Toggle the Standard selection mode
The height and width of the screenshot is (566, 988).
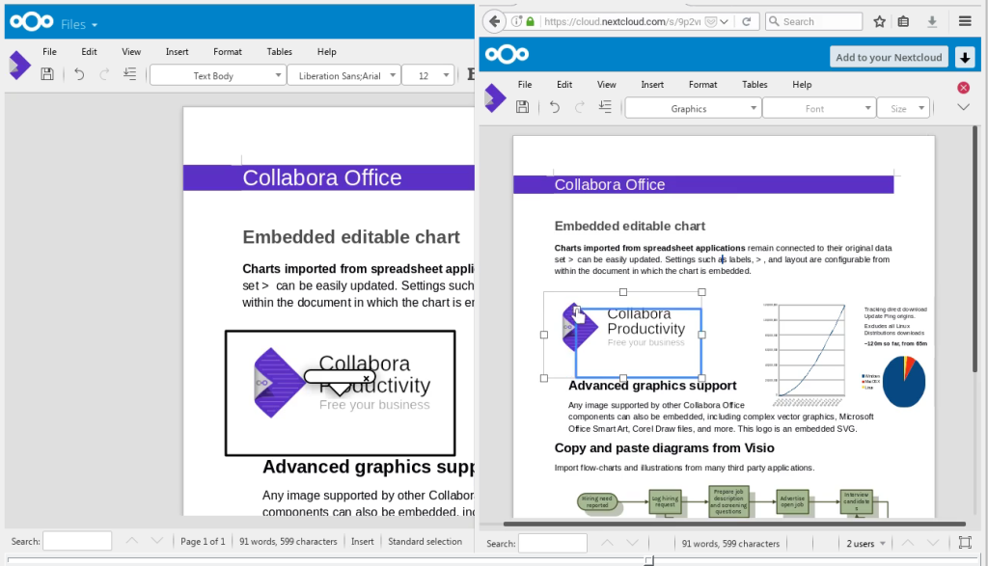(425, 542)
